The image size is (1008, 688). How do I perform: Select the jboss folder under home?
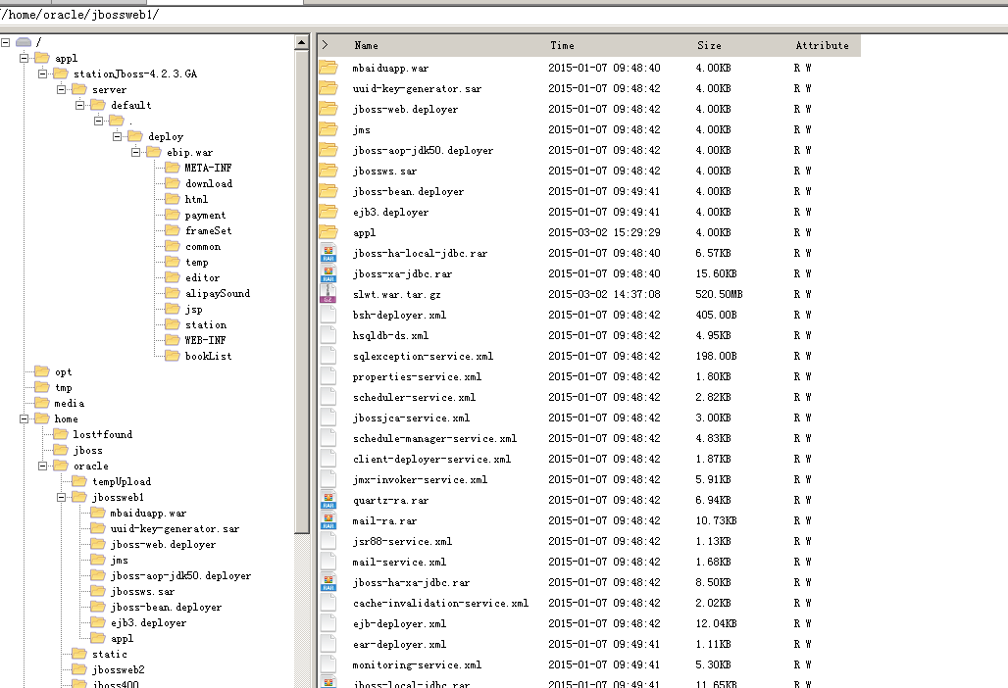88,450
